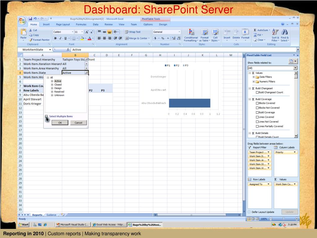
Task: Open Work Item.Area Hierarchy filter dropdown
Action: [86, 68]
